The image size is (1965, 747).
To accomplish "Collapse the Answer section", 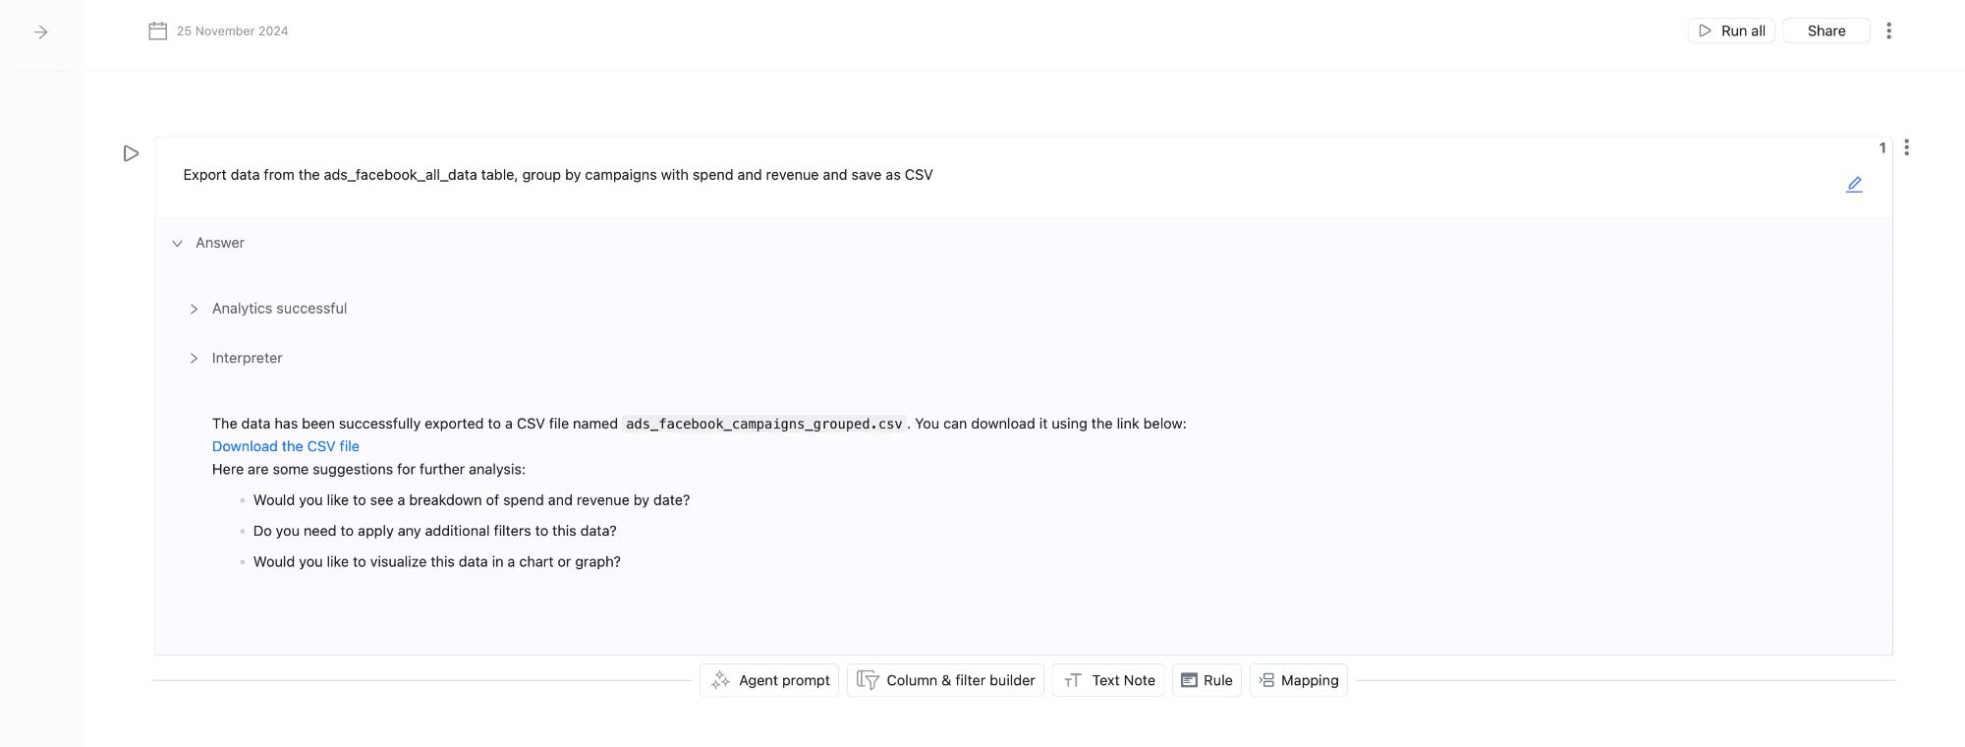I will pyautogui.click(x=178, y=244).
